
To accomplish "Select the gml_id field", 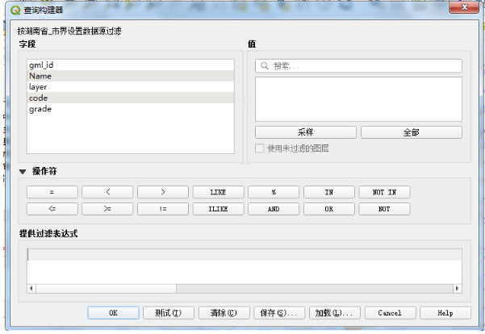I will [x=130, y=65].
